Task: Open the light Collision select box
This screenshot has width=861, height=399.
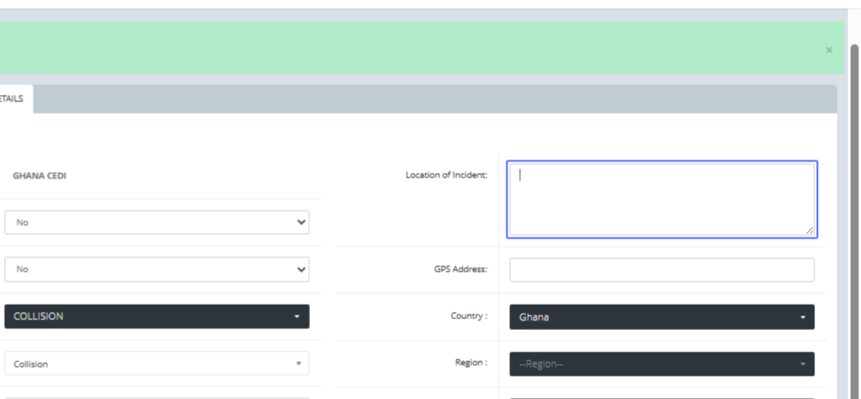Action: [x=156, y=364]
